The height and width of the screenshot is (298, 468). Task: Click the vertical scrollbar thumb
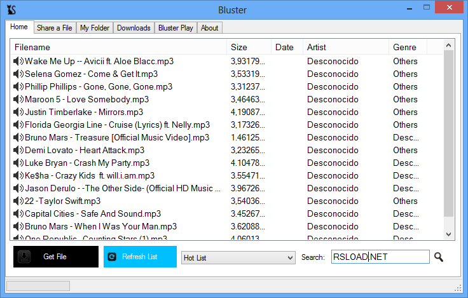point(448,133)
